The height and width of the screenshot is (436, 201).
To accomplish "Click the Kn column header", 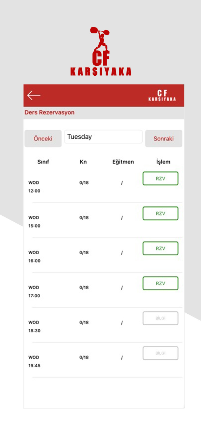I will 83,162.
